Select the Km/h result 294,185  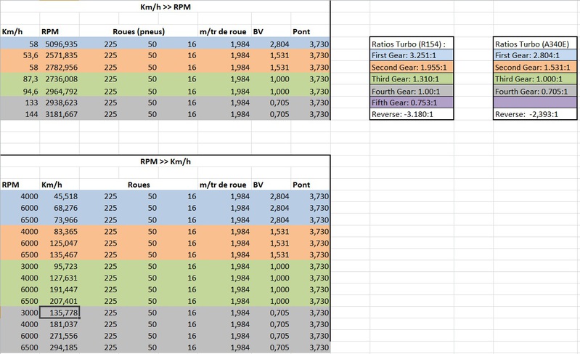59,349
